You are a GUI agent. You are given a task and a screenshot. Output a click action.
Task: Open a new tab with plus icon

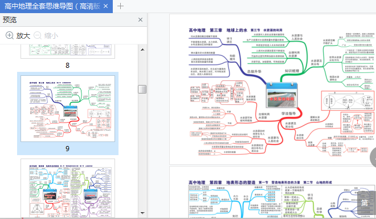120,6
